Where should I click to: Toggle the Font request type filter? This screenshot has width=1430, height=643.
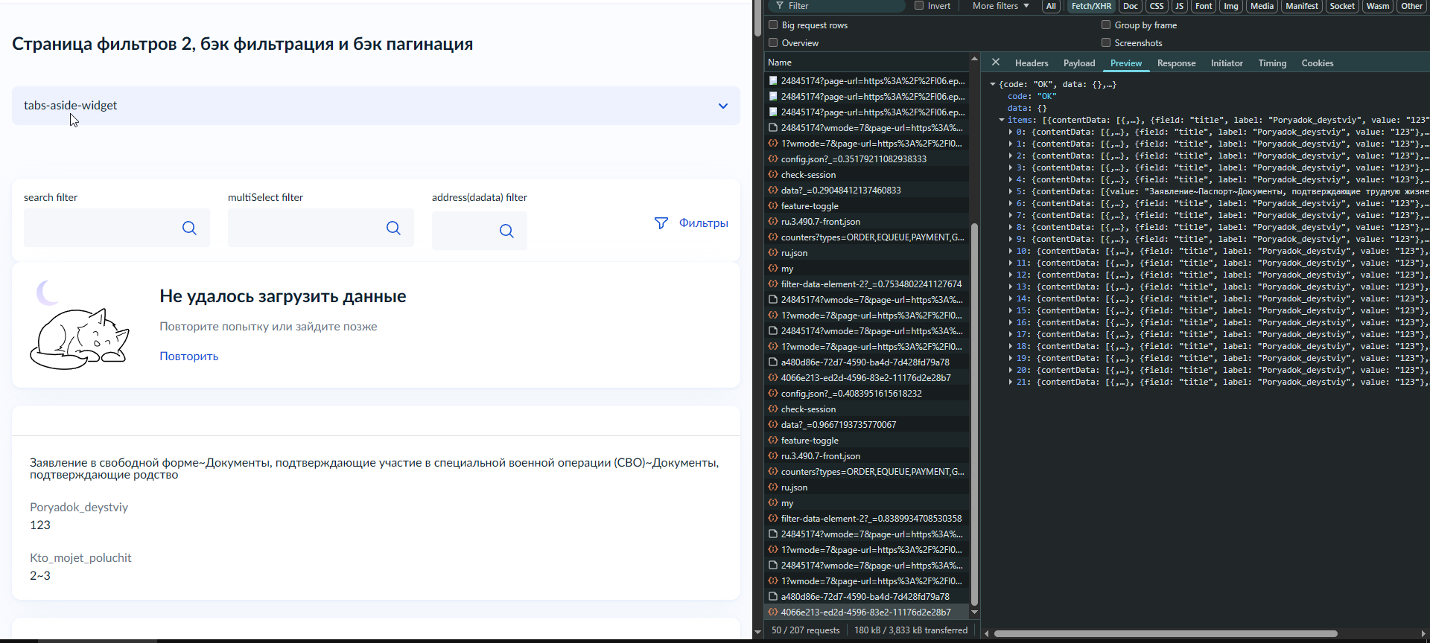(x=1204, y=6)
